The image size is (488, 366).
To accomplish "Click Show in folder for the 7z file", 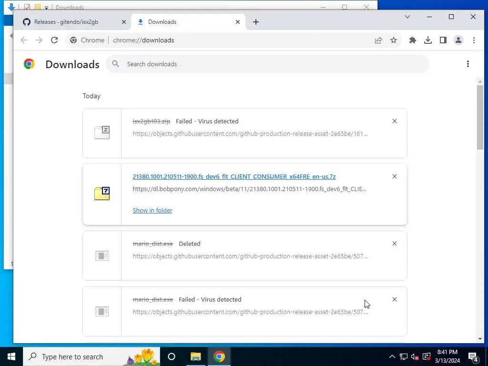I will [x=152, y=210].
